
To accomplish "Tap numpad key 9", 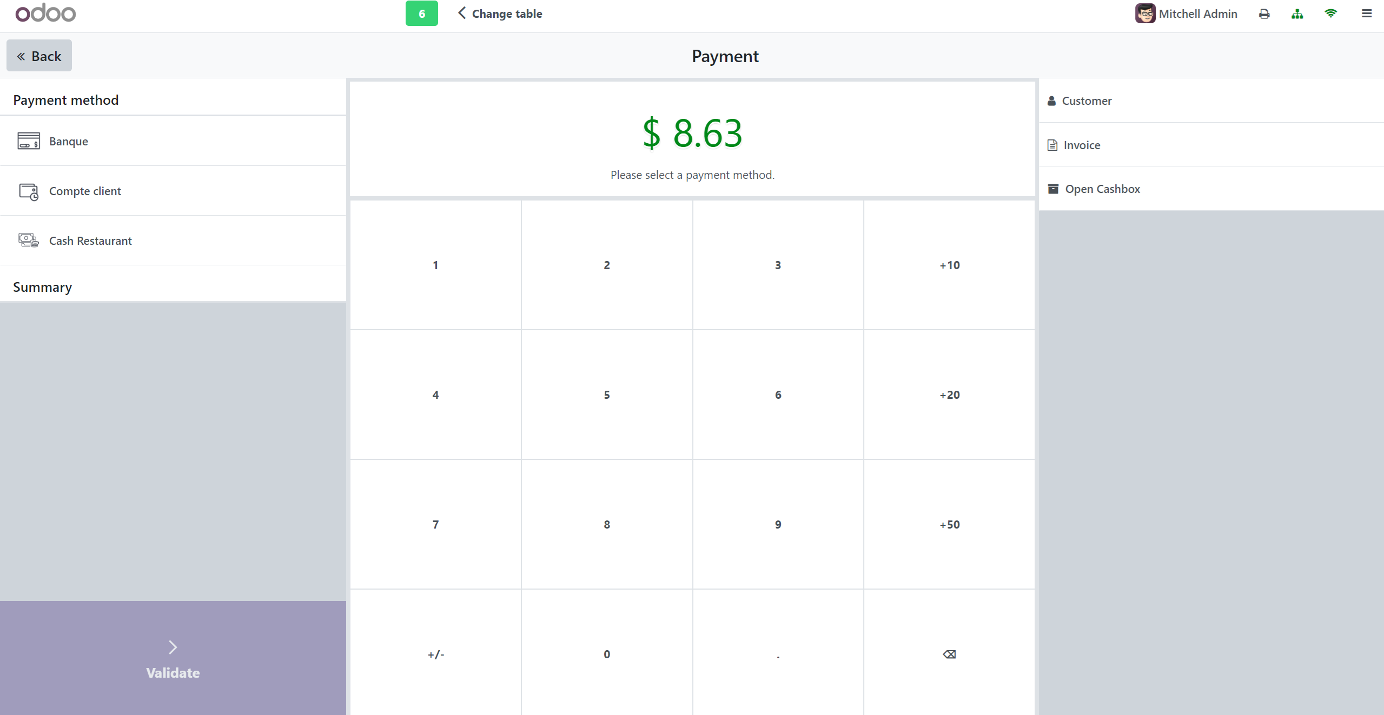I will click(778, 524).
